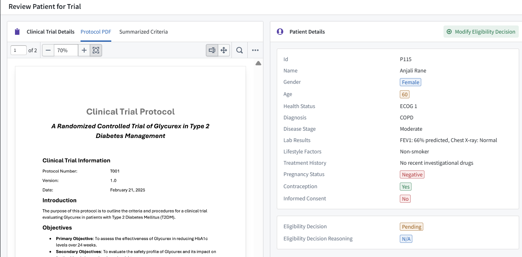Click the Non-smoker lifestyle value
The height and width of the screenshot is (257, 522).
414,151
